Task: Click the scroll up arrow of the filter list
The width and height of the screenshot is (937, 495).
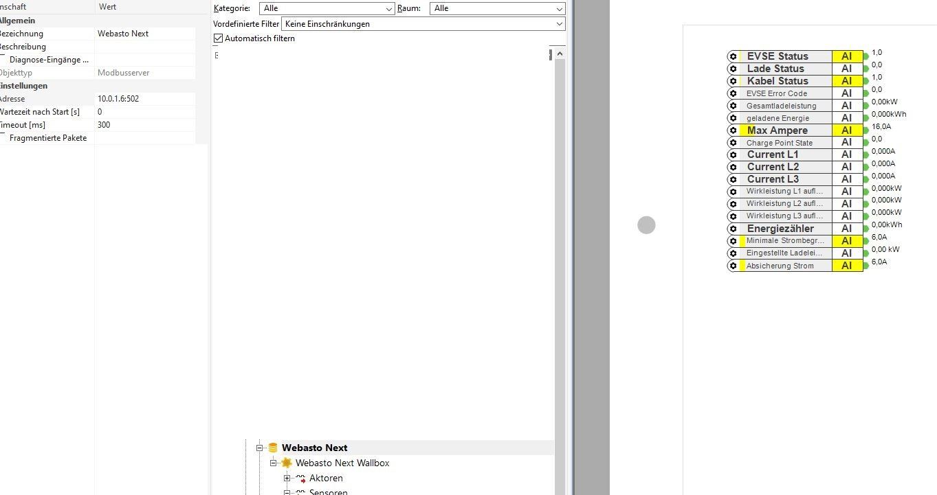Action: coord(560,54)
